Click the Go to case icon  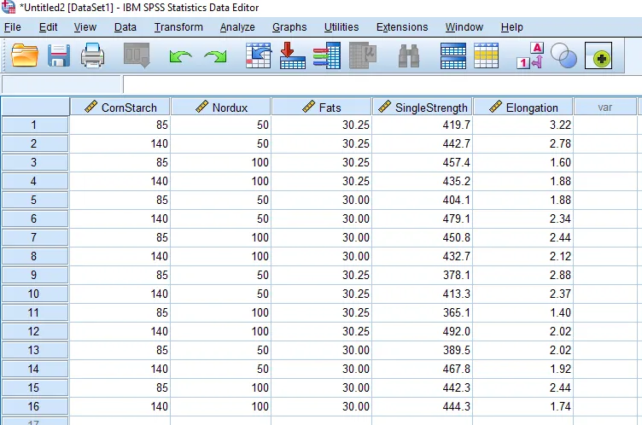pyautogui.click(x=258, y=55)
